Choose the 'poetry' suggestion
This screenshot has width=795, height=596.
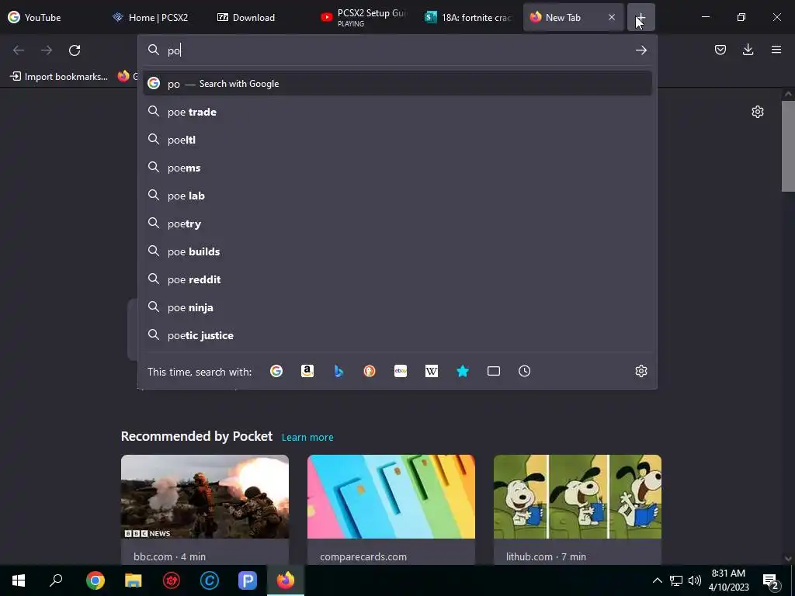click(397, 223)
